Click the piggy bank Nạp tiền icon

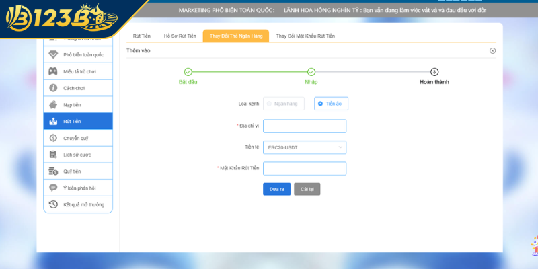point(53,105)
